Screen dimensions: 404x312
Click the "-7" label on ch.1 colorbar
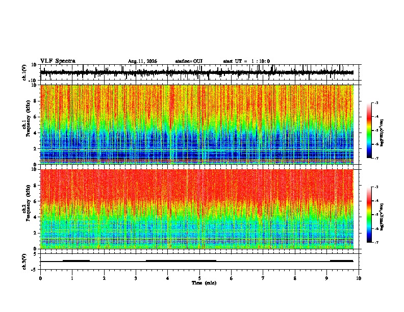point(376,158)
